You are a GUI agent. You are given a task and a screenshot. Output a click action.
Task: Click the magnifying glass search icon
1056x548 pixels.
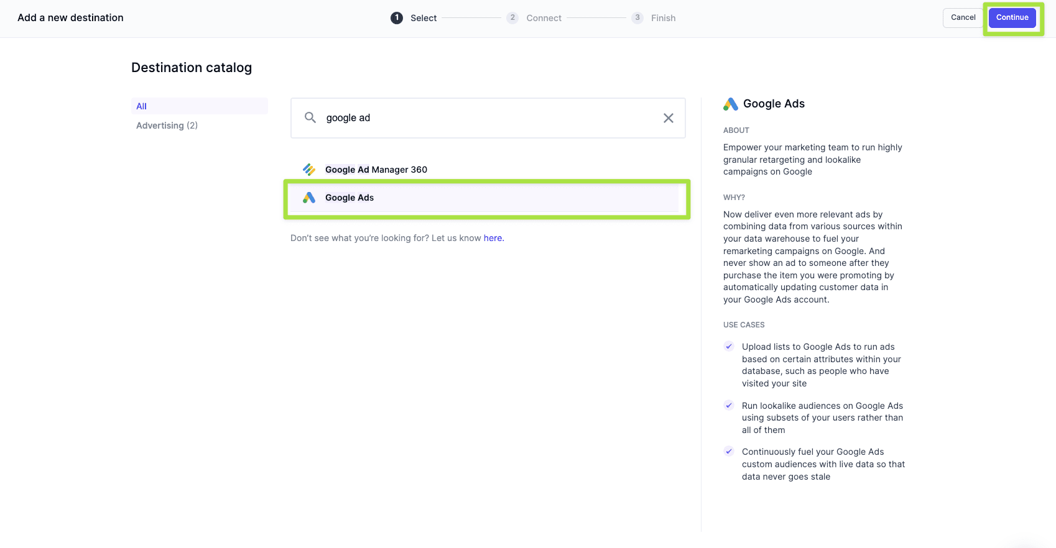point(310,117)
